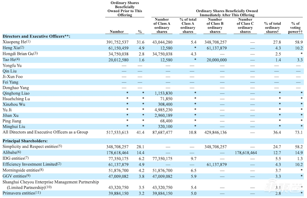Click the Efficiency Investment Limited row label
307x198 pixels.
[32, 164]
